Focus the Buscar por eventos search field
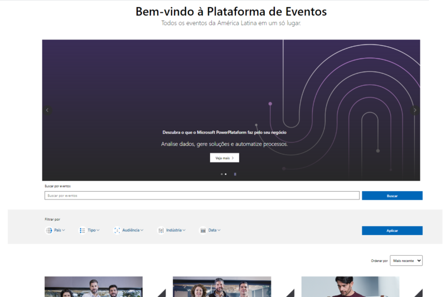 (202, 196)
